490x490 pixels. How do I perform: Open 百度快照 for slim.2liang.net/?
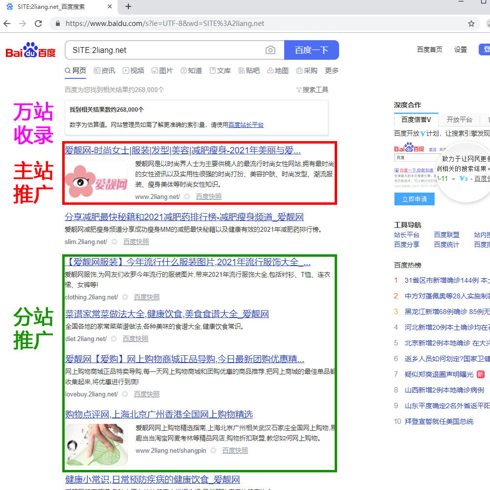(136, 242)
